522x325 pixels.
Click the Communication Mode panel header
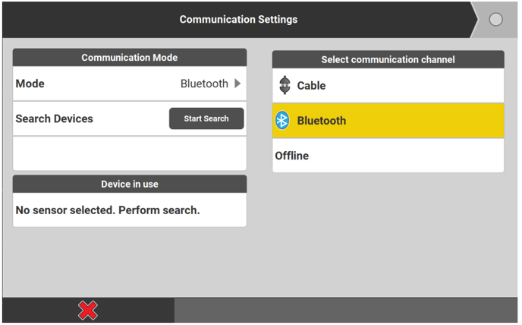pos(130,58)
